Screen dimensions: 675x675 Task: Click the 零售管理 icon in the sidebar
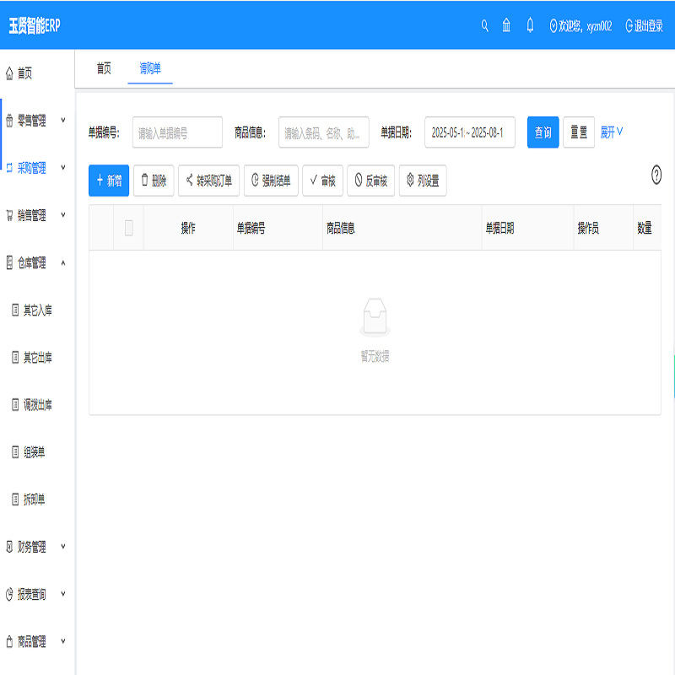[8, 121]
